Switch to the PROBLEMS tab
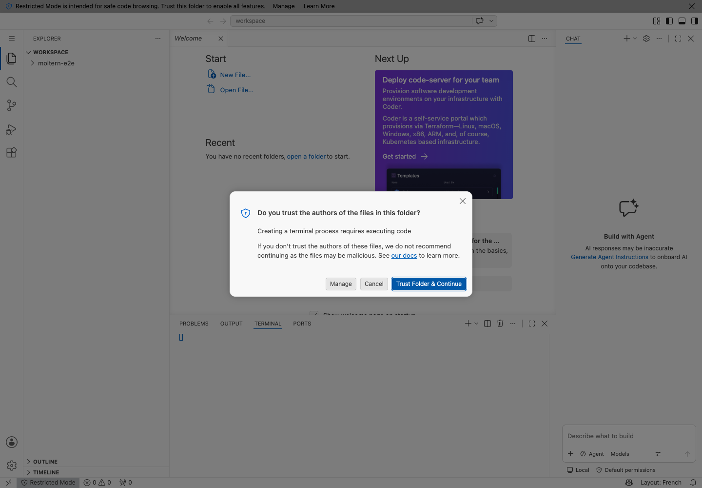The height and width of the screenshot is (488, 702). (194, 324)
